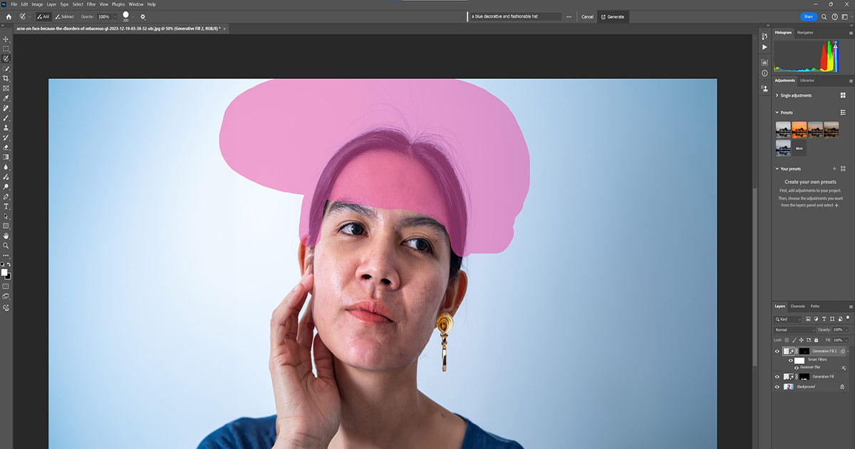Collapse the Presets section
The image size is (855, 449).
[x=777, y=113]
